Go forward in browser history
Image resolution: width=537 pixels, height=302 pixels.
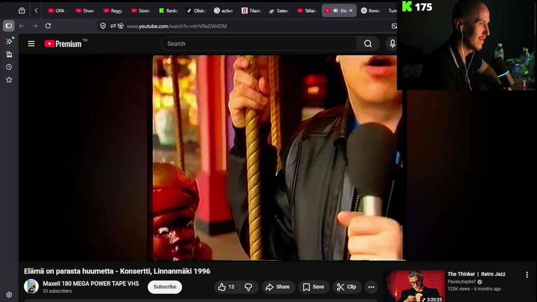click(x=35, y=26)
